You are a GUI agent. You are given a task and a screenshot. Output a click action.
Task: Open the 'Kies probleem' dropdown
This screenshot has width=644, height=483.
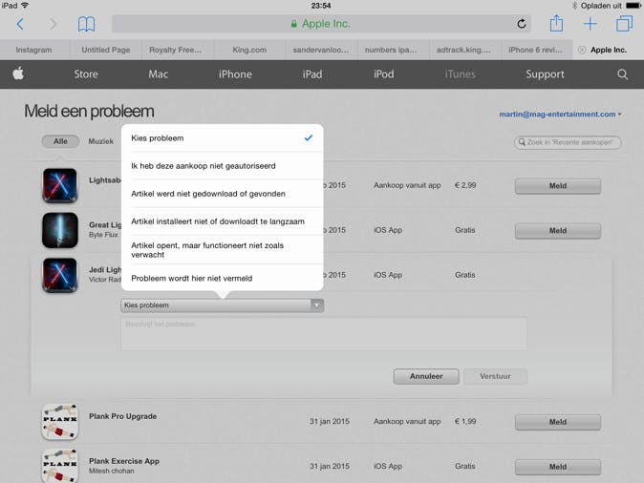coord(223,305)
